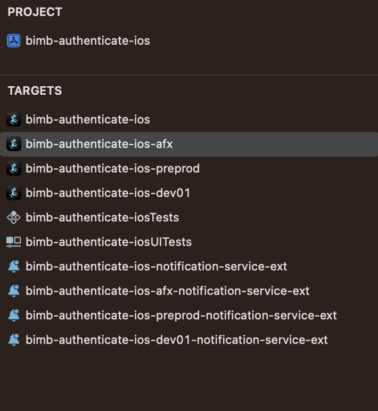Image resolution: width=378 pixels, height=411 pixels.
Task: Click the Xcode project icon for bimb-authenticate-ios
Action: point(14,41)
